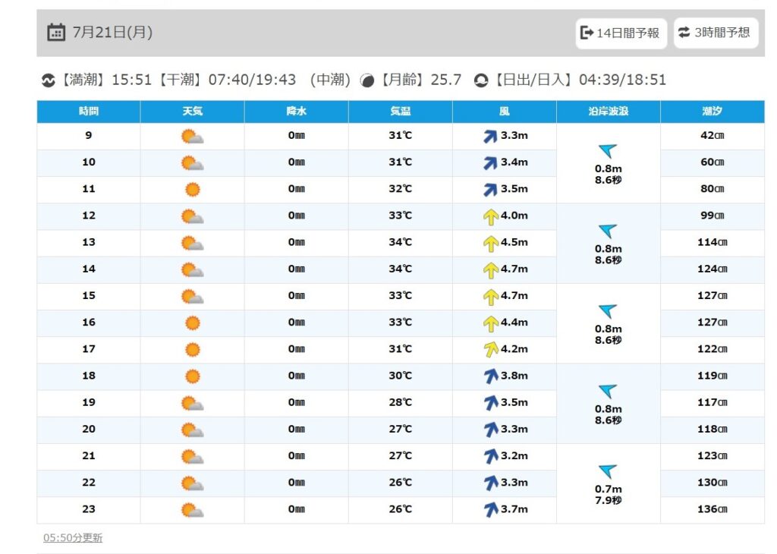Screen dimensions: 777x554
Task: Click the calendar icon beside 7月21日(月)
Action: tap(56, 33)
